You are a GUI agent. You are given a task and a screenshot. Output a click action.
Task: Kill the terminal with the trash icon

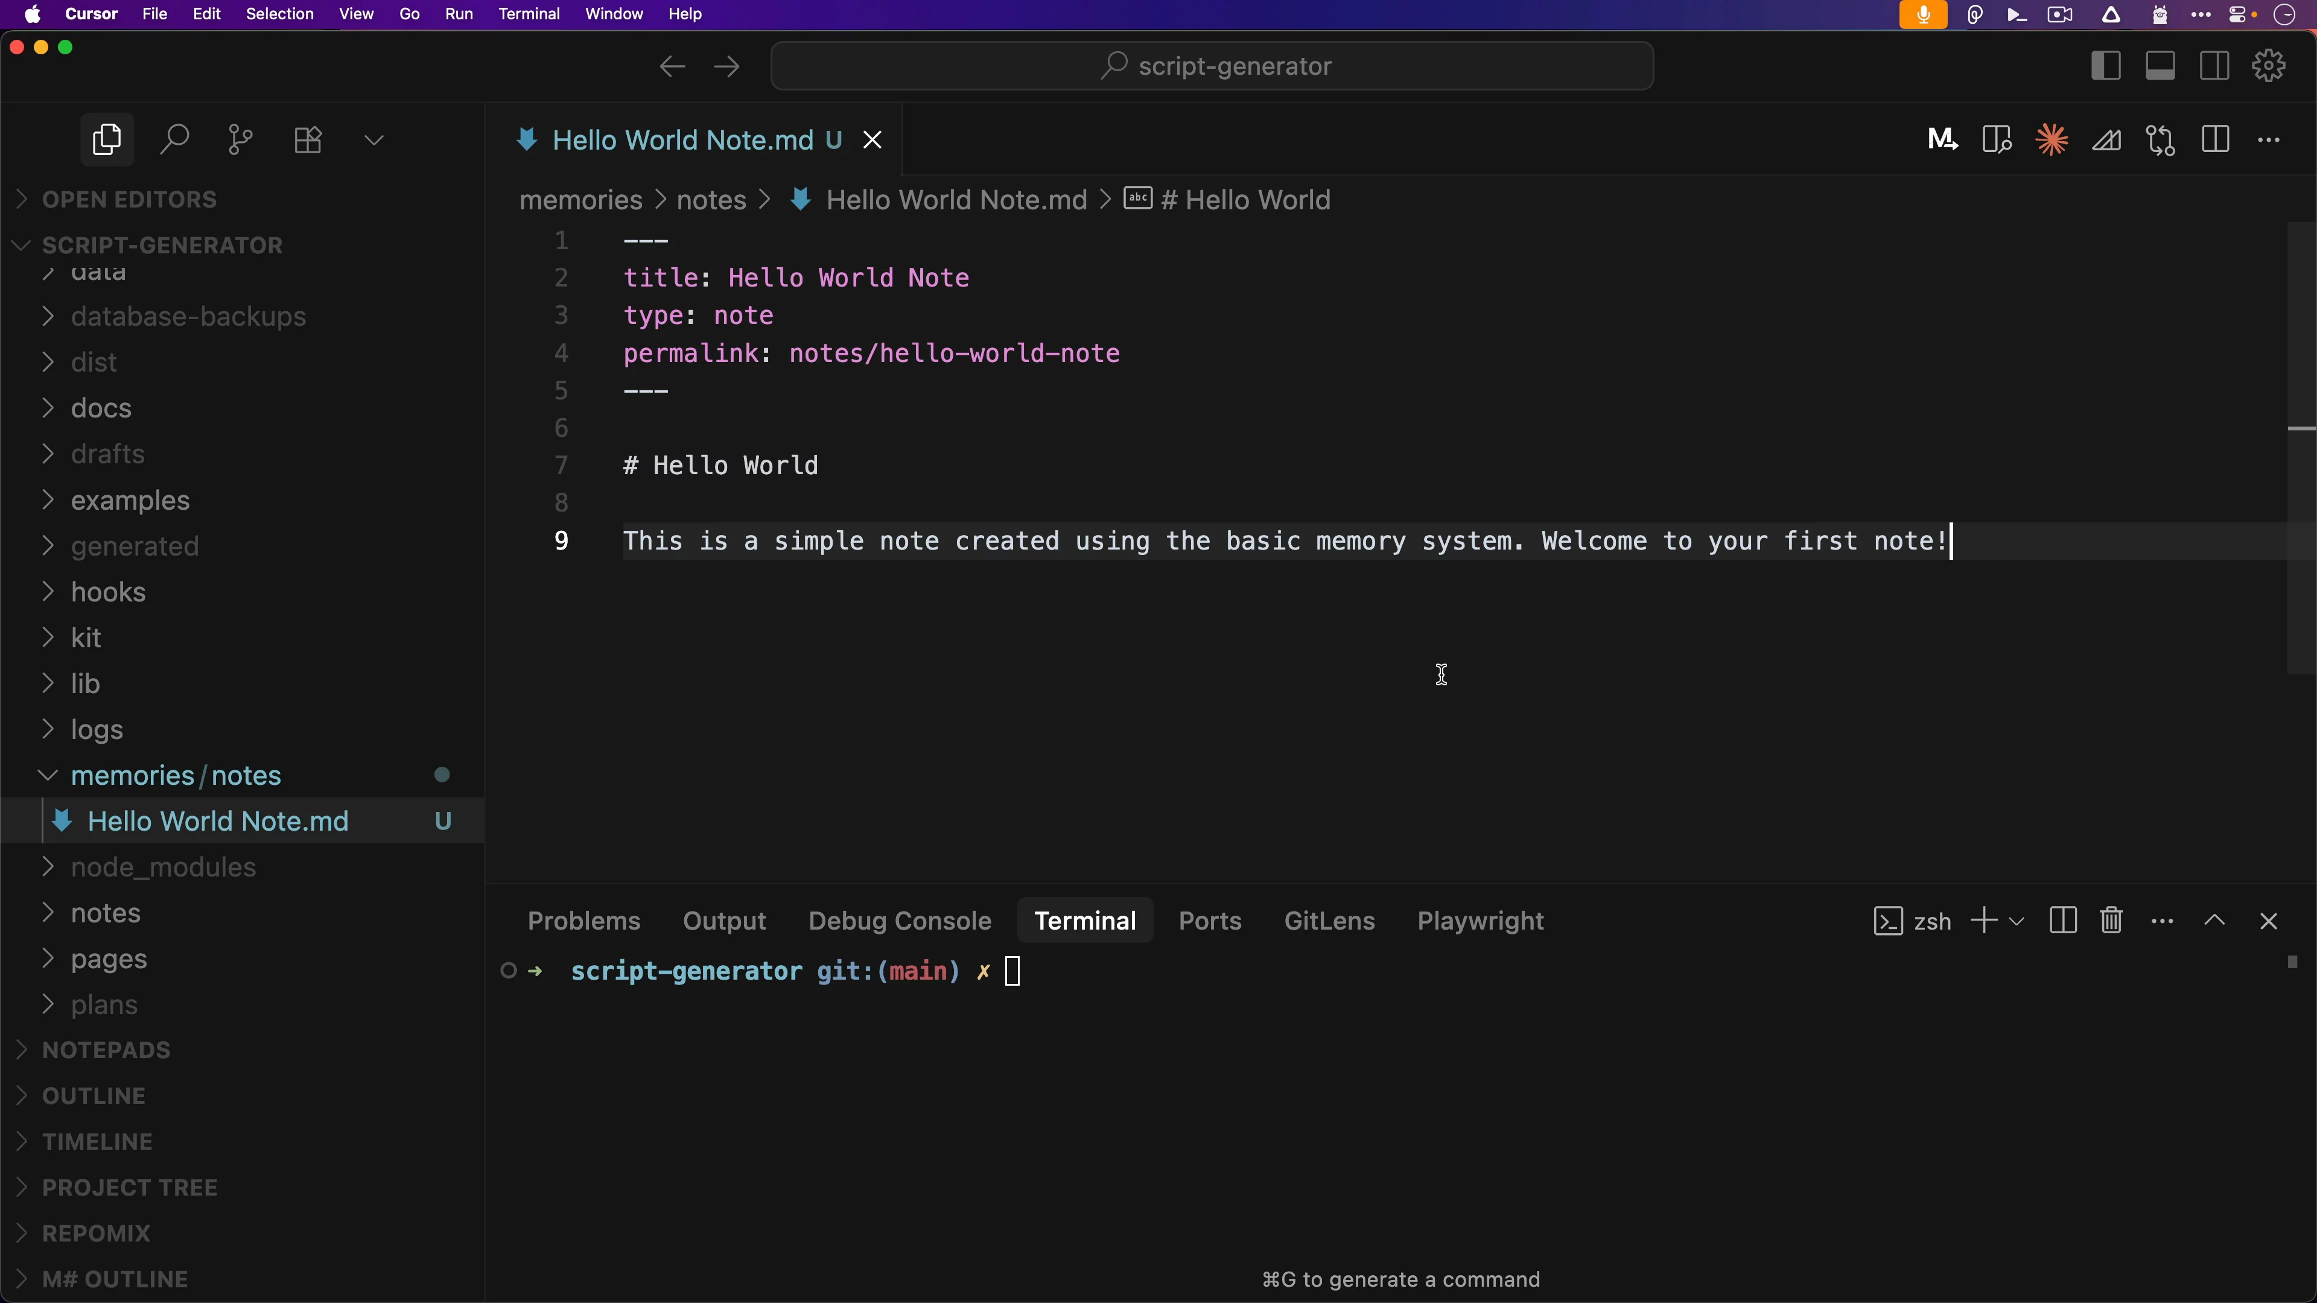2111,921
